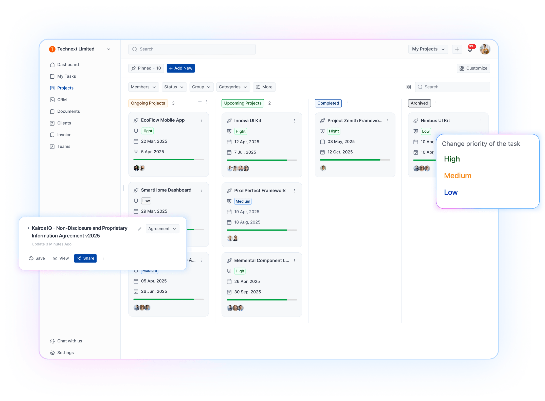This screenshot has height=401, width=545.
Task: Select High in priority popup
Action: pyautogui.click(x=452, y=159)
